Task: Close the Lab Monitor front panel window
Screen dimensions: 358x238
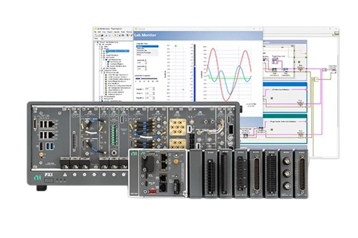Action: click(260, 29)
